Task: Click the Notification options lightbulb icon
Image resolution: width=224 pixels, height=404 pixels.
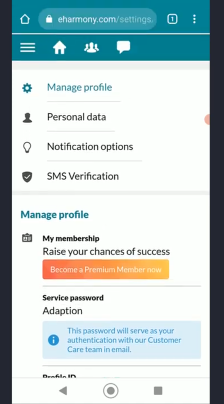Action: [x=27, y=147]
